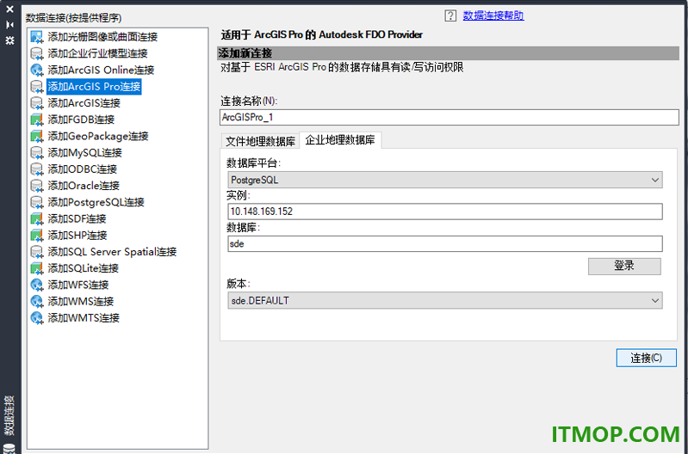
Task: Select 添加FGDB连接 provider
Action: click(x=81, y=120)
